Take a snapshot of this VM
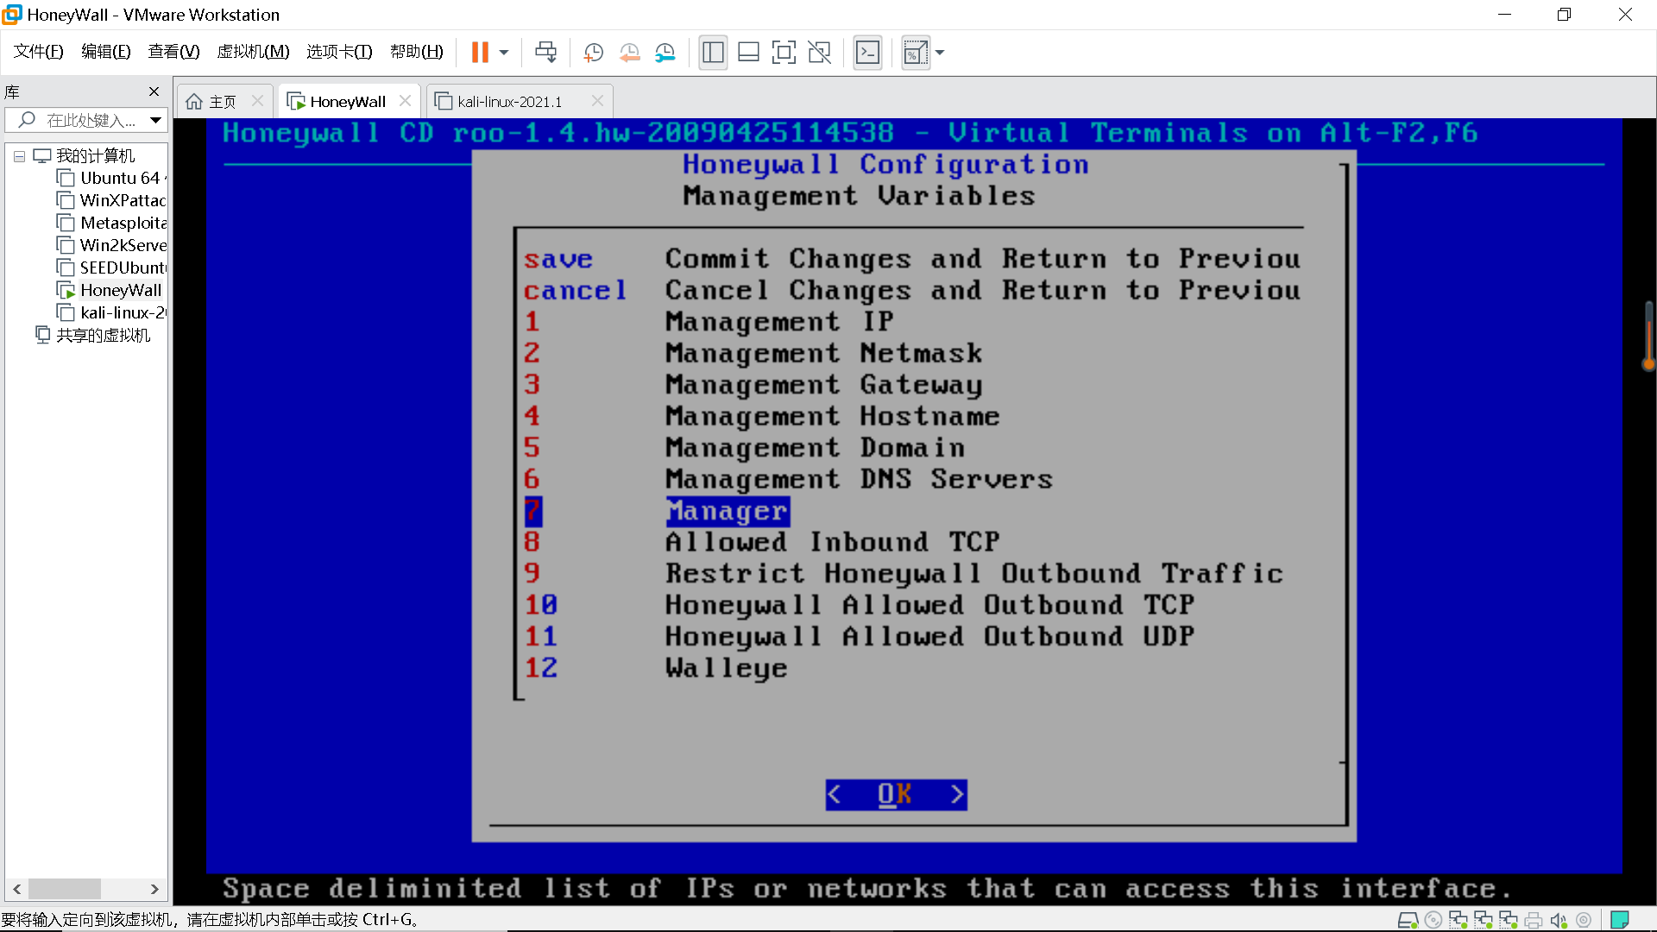1657x932 pixels. pyautogui.click(x=593, y=53)
